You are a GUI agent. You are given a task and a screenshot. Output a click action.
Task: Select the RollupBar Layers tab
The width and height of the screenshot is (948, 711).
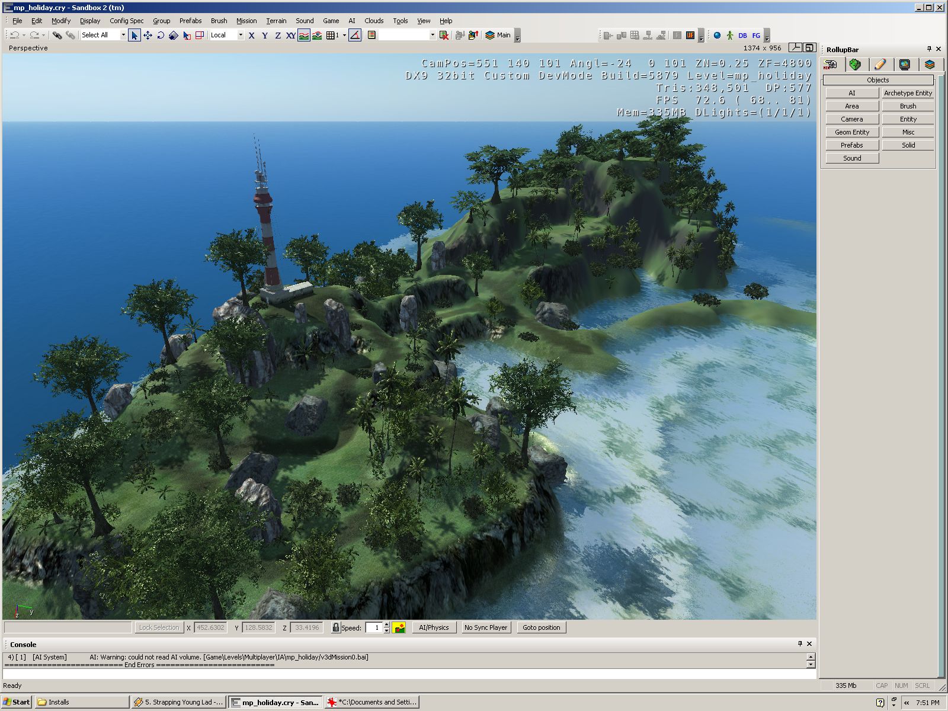(930, 64)
